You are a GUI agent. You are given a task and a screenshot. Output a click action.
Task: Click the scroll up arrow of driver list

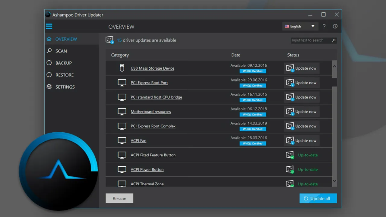334,66
